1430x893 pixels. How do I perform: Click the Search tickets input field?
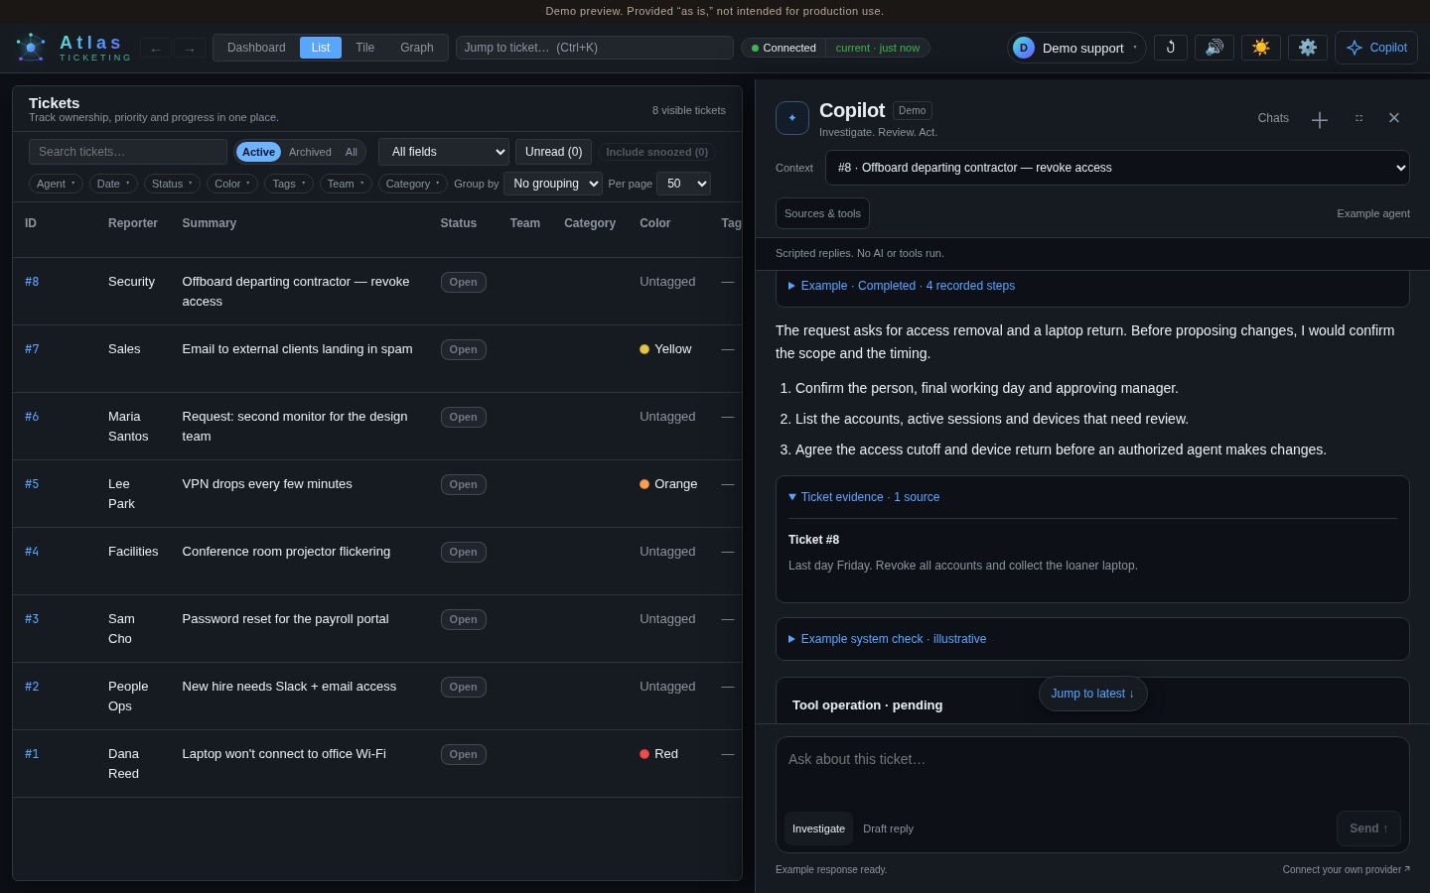click(128, 152)
